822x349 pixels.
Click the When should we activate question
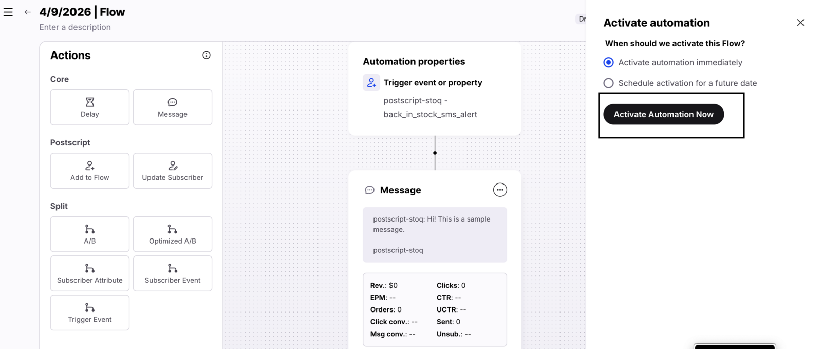tap(675, 43)
